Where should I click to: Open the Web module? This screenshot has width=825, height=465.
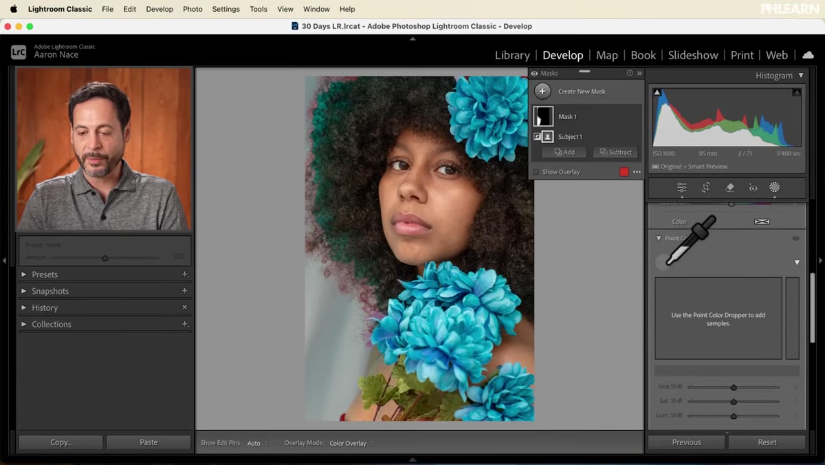[777, 55]
